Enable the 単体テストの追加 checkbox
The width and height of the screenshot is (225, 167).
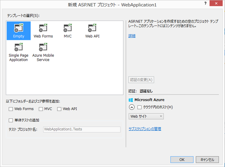click(x=11, y=120)
